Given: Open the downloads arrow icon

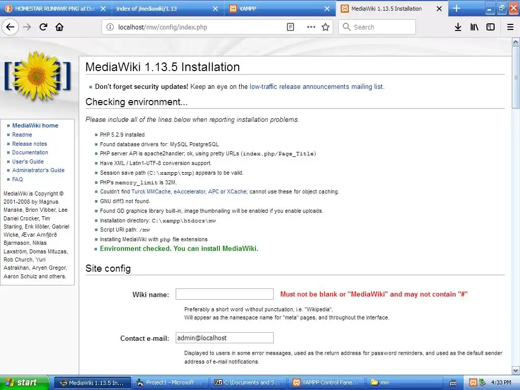Looking at the screenshot, I should click(458, 27).
